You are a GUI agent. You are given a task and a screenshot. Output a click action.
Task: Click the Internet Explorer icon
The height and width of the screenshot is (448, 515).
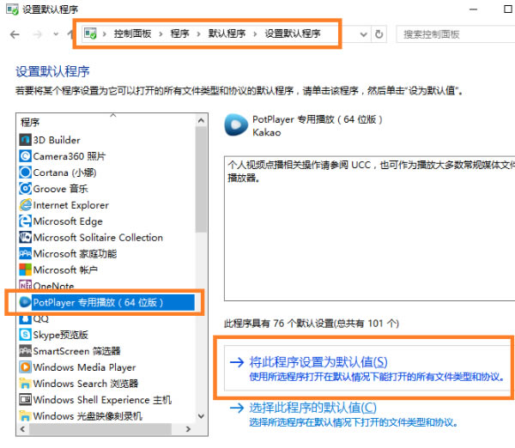coord(25,205)
